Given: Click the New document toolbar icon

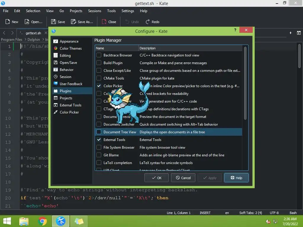Looking at the screenshot, I should tap(7, 22).
